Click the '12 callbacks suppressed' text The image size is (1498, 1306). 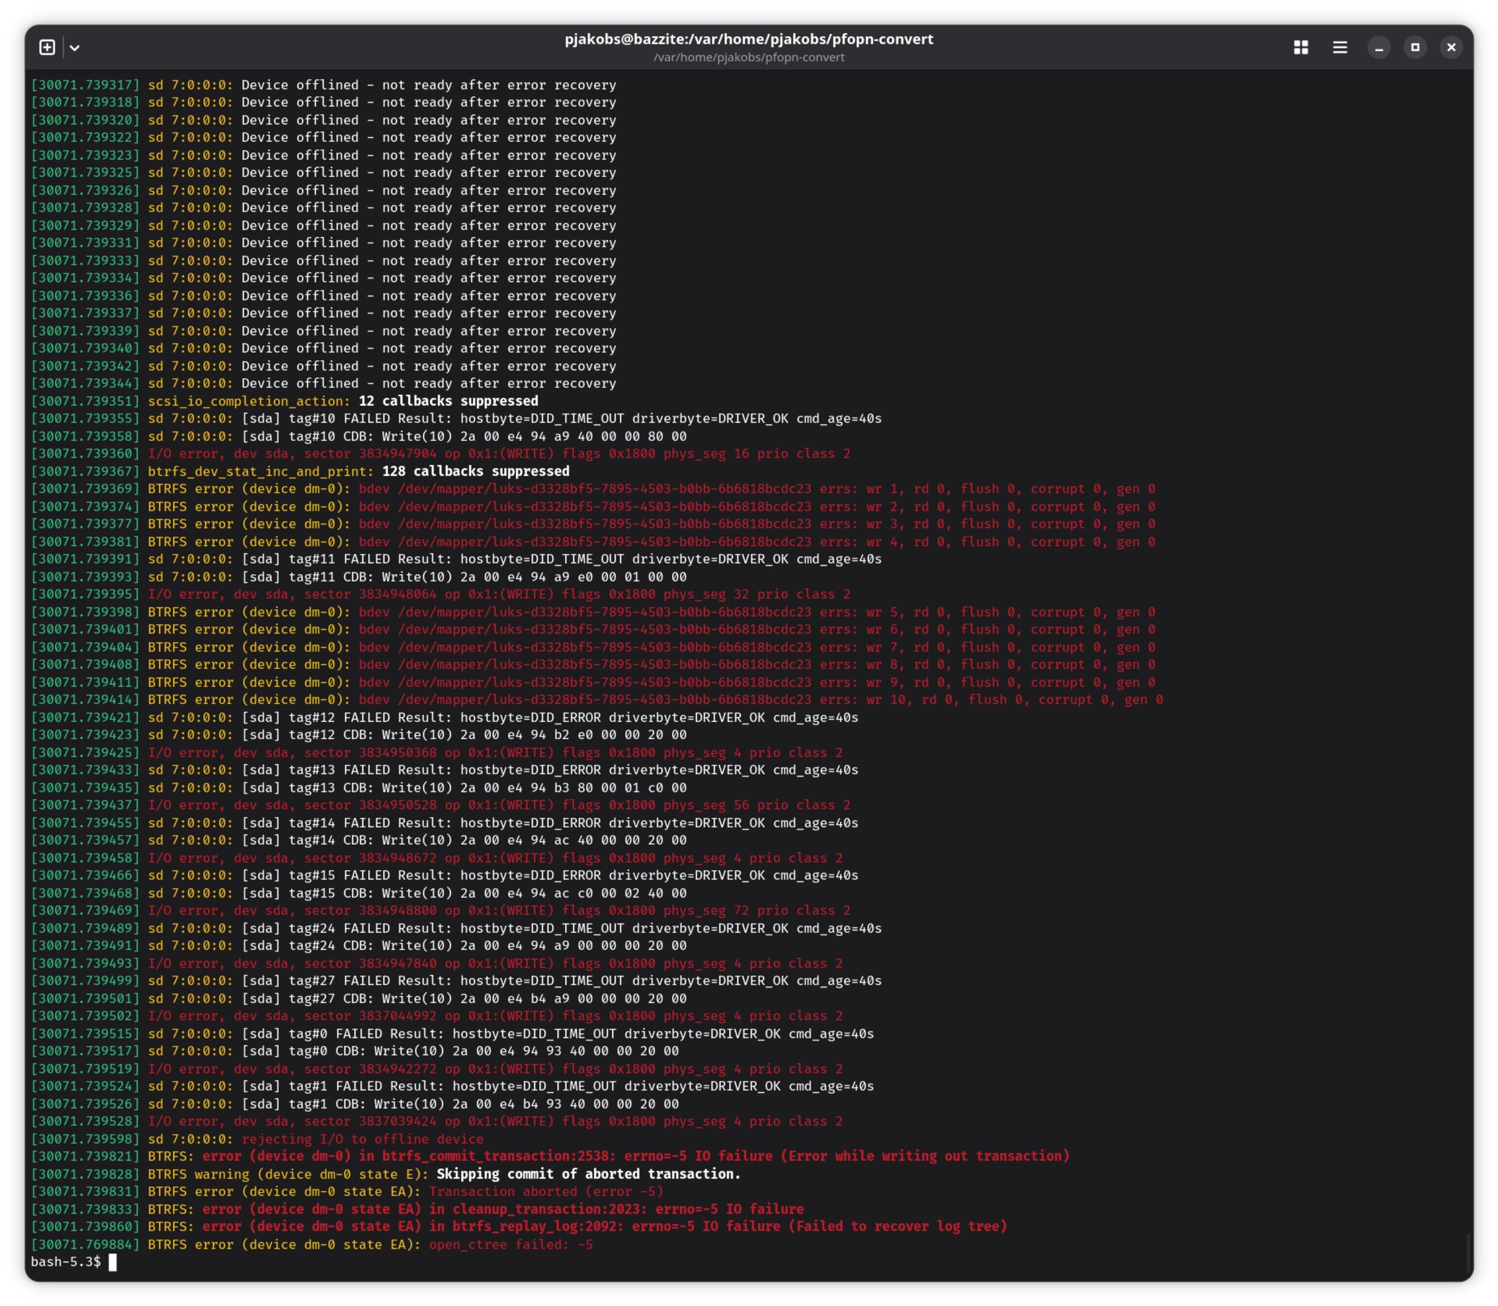[448, 401]
